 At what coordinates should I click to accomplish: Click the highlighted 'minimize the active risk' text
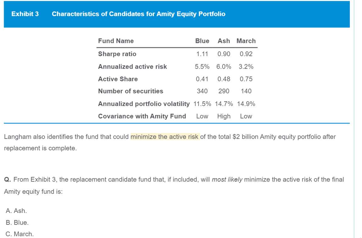165,137
